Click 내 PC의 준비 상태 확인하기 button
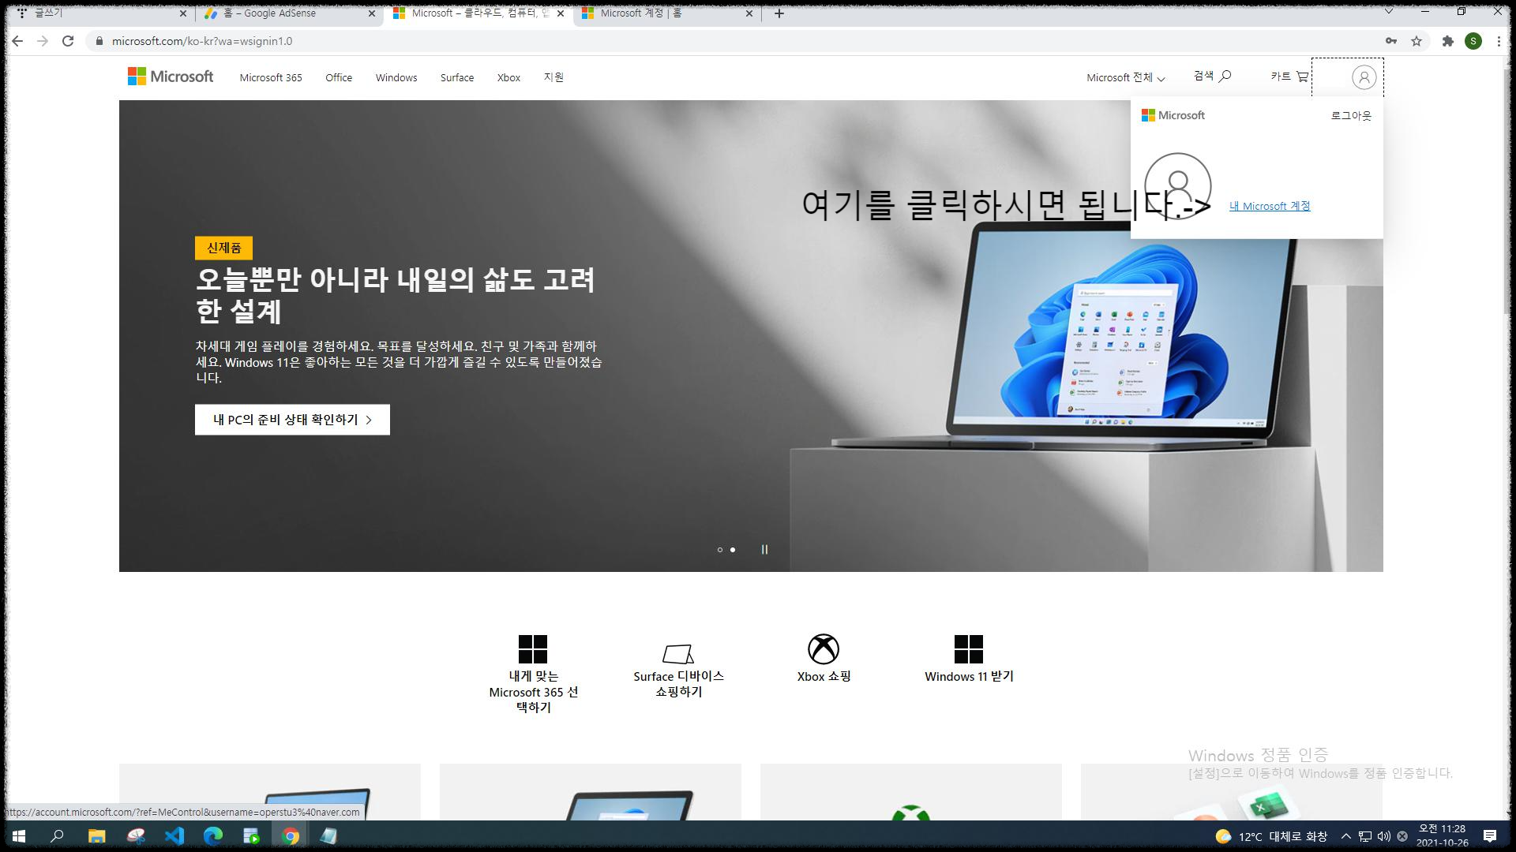Image resolution: width=1516 pixels, height=852 pixels. tap(292, 420)
